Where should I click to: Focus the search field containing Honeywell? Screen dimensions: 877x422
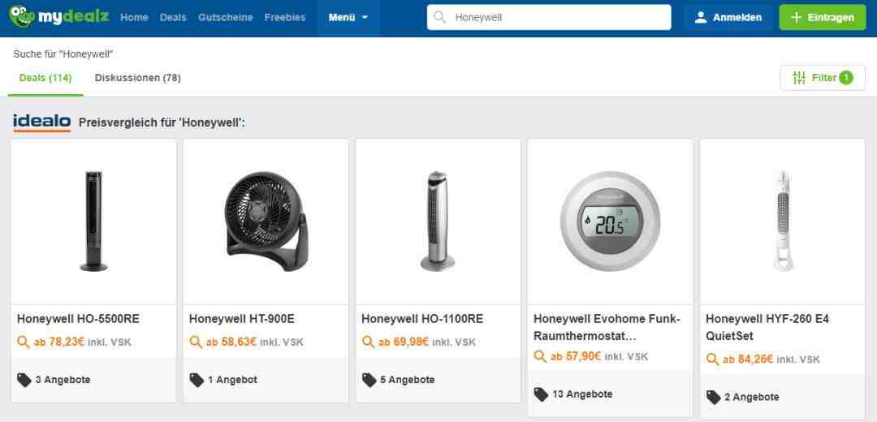click(556, 17)
